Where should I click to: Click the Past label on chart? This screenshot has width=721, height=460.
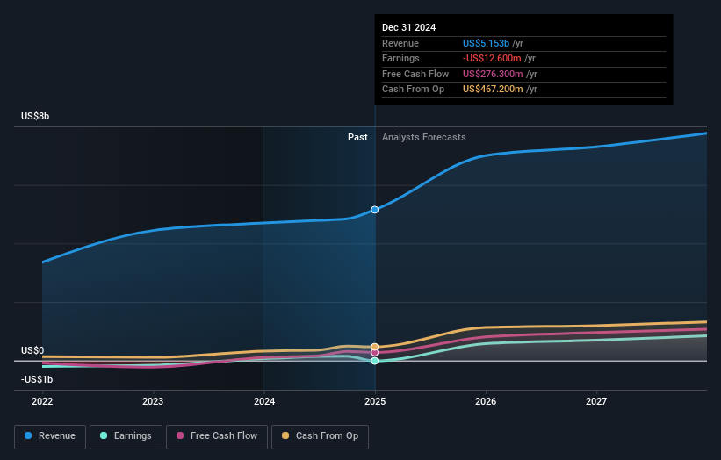pyautogui.click(x=357, y=138)
